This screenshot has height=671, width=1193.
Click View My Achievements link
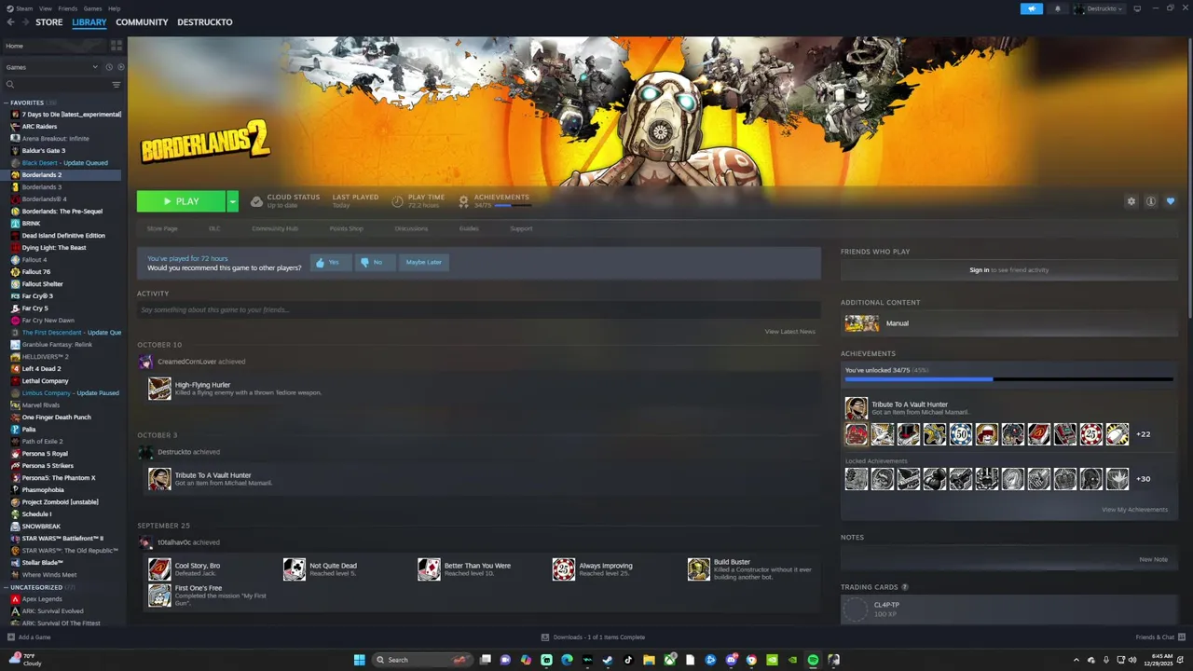[1134, 510]
